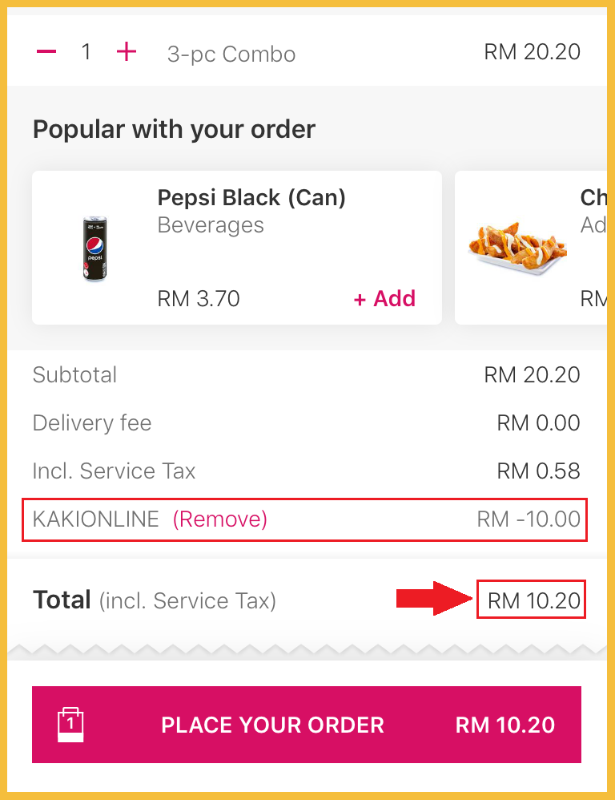
Task: Tap the Pepsi Black can image
Action: click(95, 248)
